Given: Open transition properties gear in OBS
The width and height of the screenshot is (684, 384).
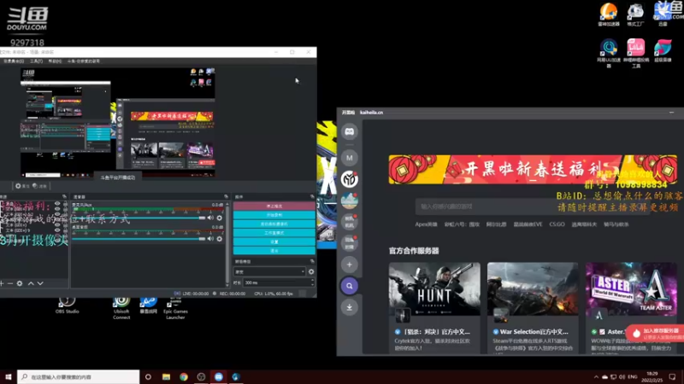Looking at the screenshot, I should (x=311, y=271).
